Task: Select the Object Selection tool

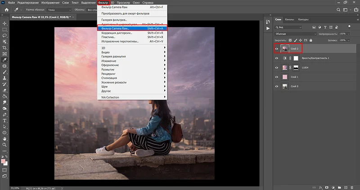Action: point(4,42)
